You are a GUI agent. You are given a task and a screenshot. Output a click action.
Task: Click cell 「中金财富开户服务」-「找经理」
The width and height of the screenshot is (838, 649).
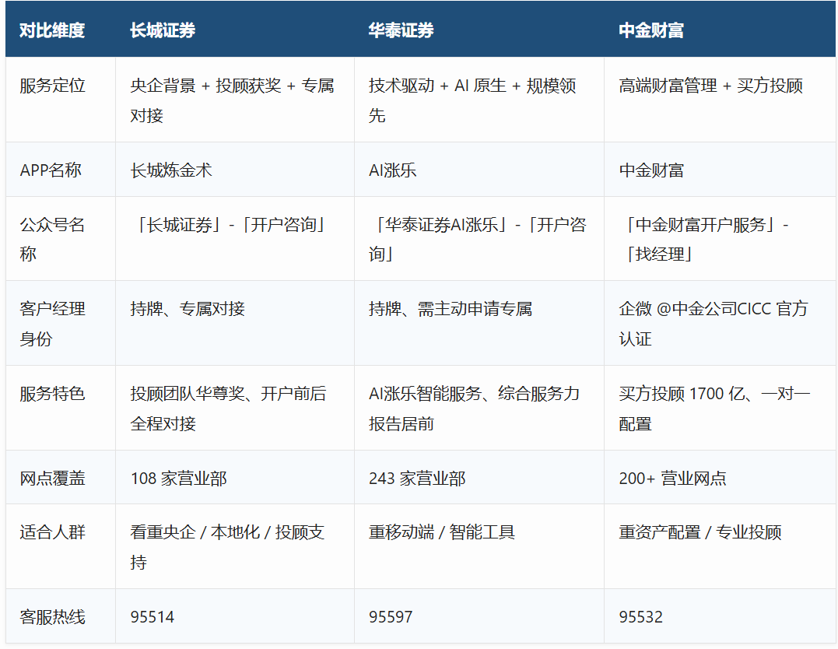point(720,238)
